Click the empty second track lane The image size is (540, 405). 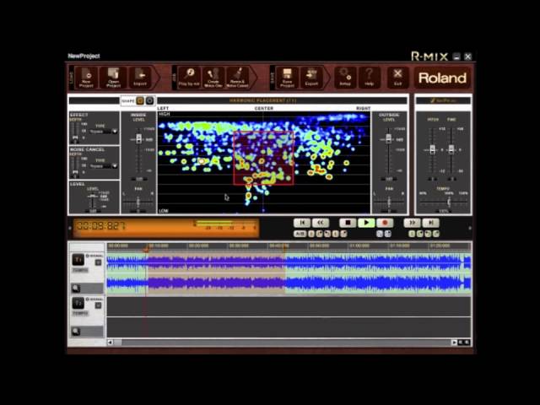[x=289, y=317]
